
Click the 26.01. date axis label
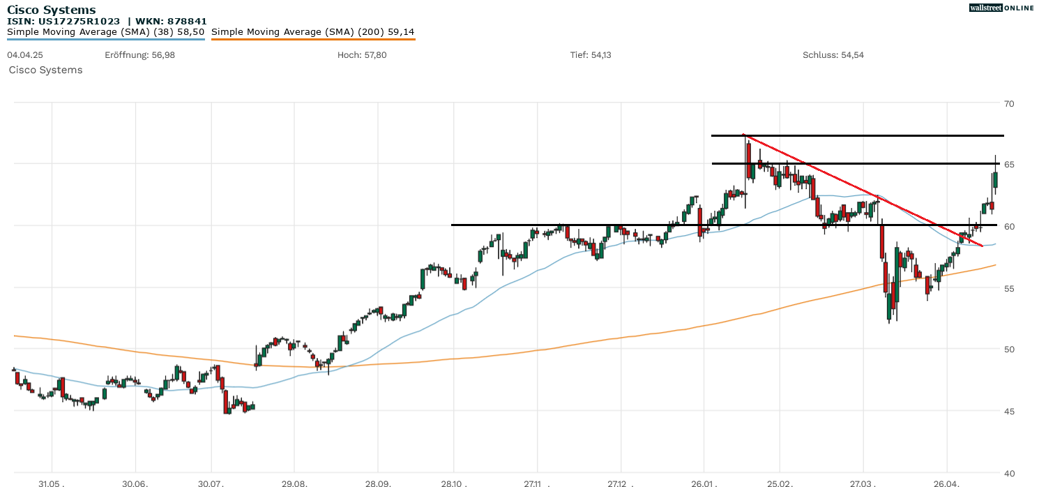pos(704,483)
